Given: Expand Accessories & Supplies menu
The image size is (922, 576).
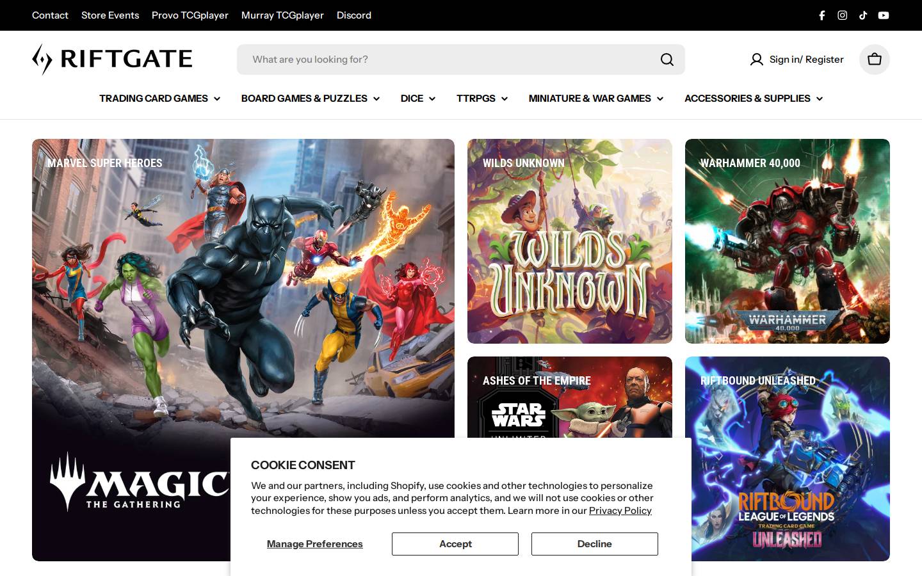Looking at the screenshot, I should pos(754,99).
